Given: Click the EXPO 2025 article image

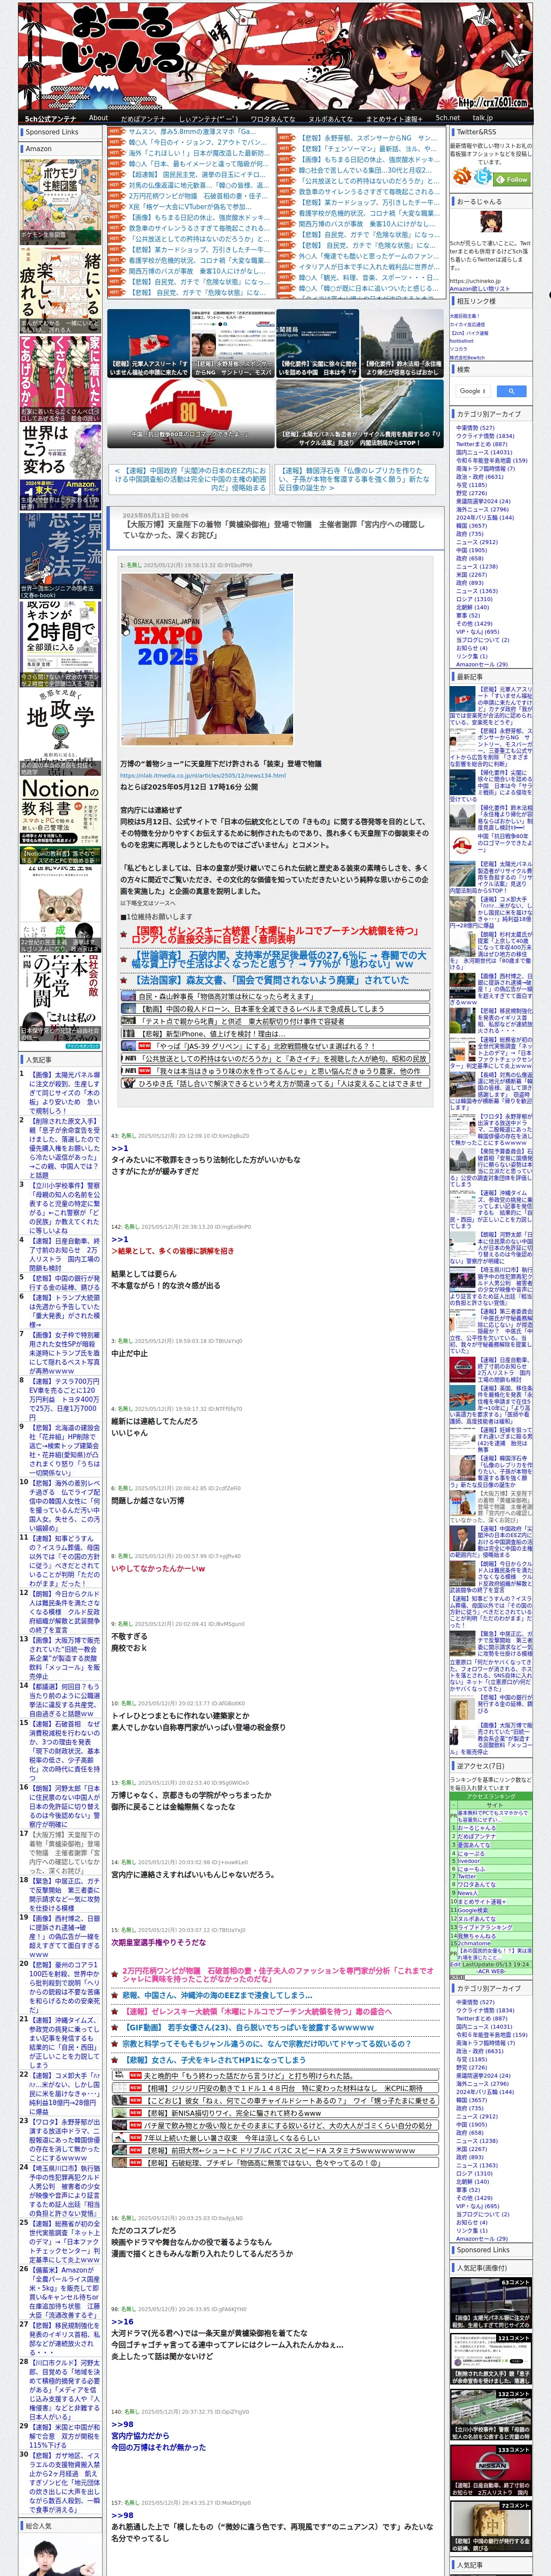Looking at the screenshot, I should point(207,660).
